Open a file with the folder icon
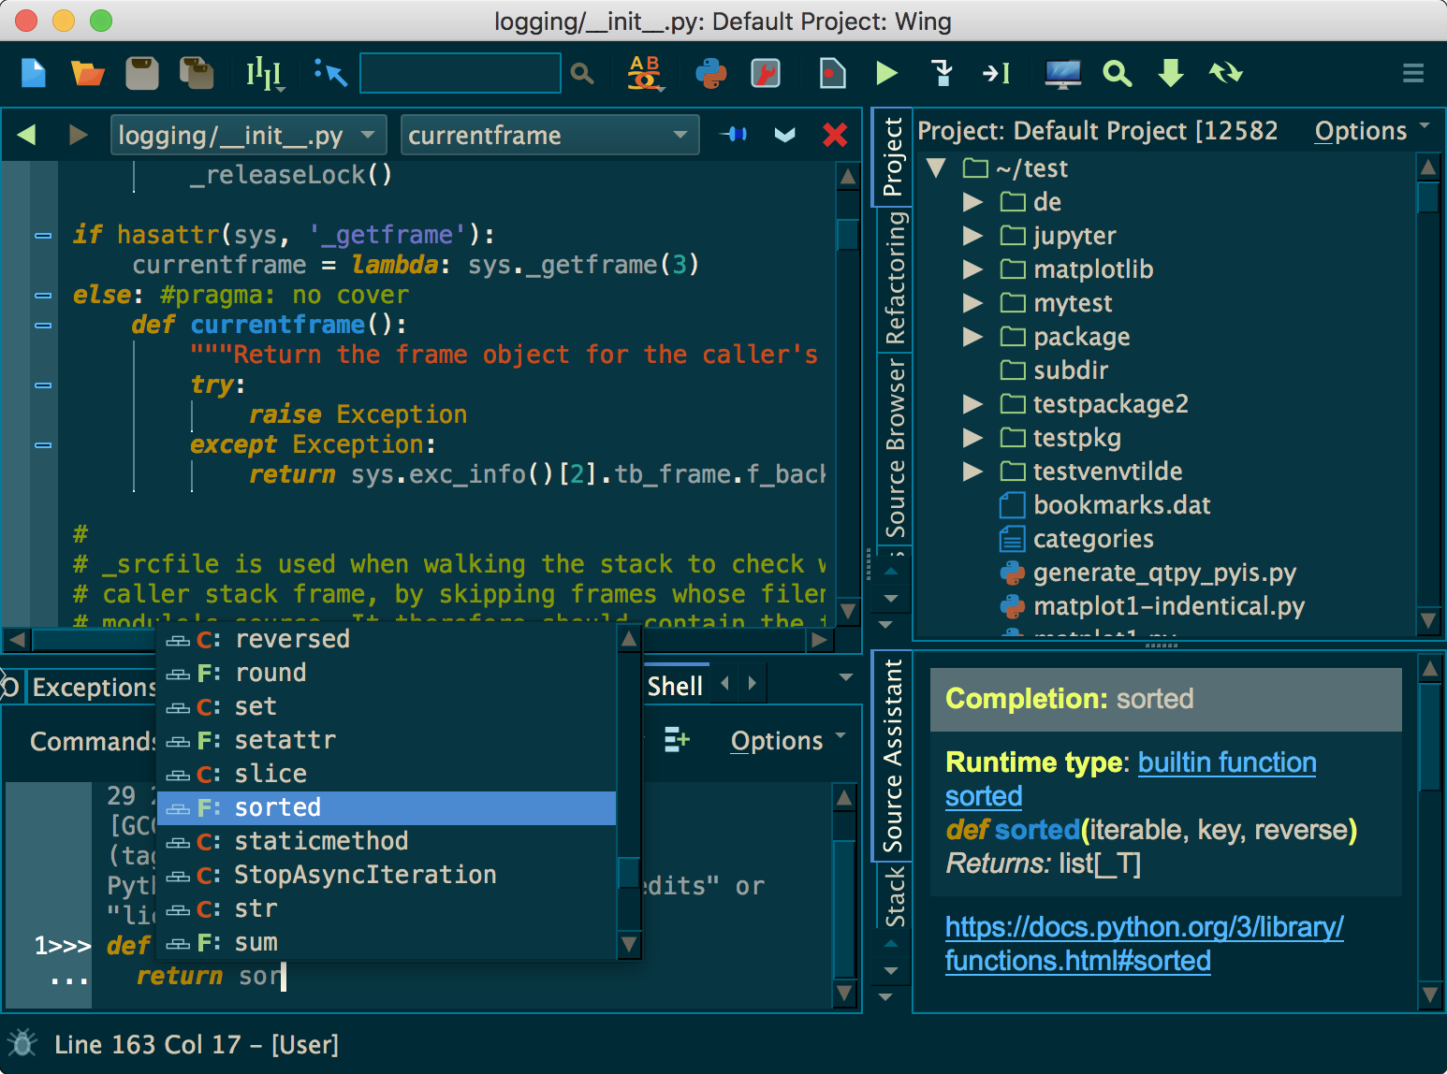The height and width of the screenshot is (1074, 1447). point(88,73)
